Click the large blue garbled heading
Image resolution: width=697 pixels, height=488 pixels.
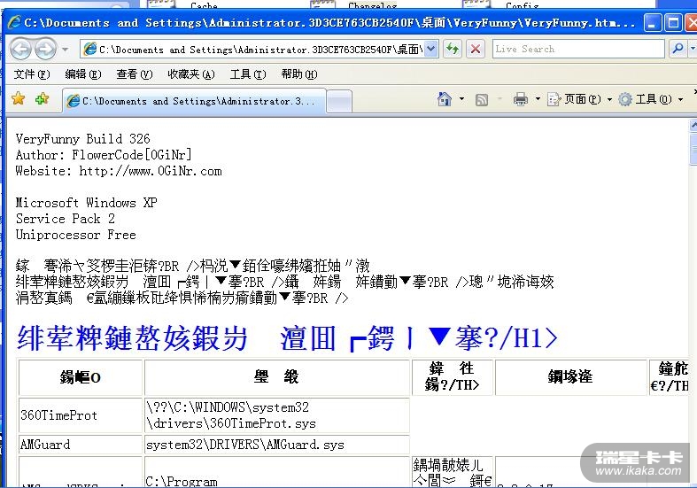(x=287, y=338)
